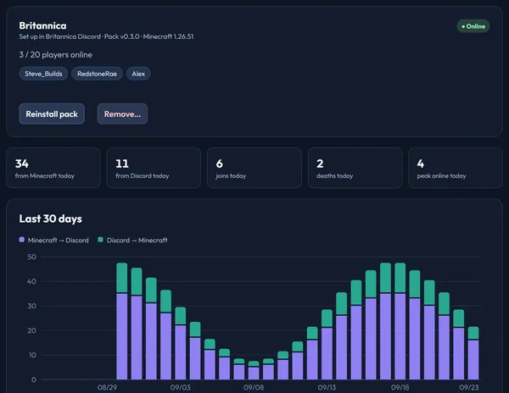Click the 'Minecraft → Discord' legend label
The image size is (509, 393).
(x=58, y=240)
